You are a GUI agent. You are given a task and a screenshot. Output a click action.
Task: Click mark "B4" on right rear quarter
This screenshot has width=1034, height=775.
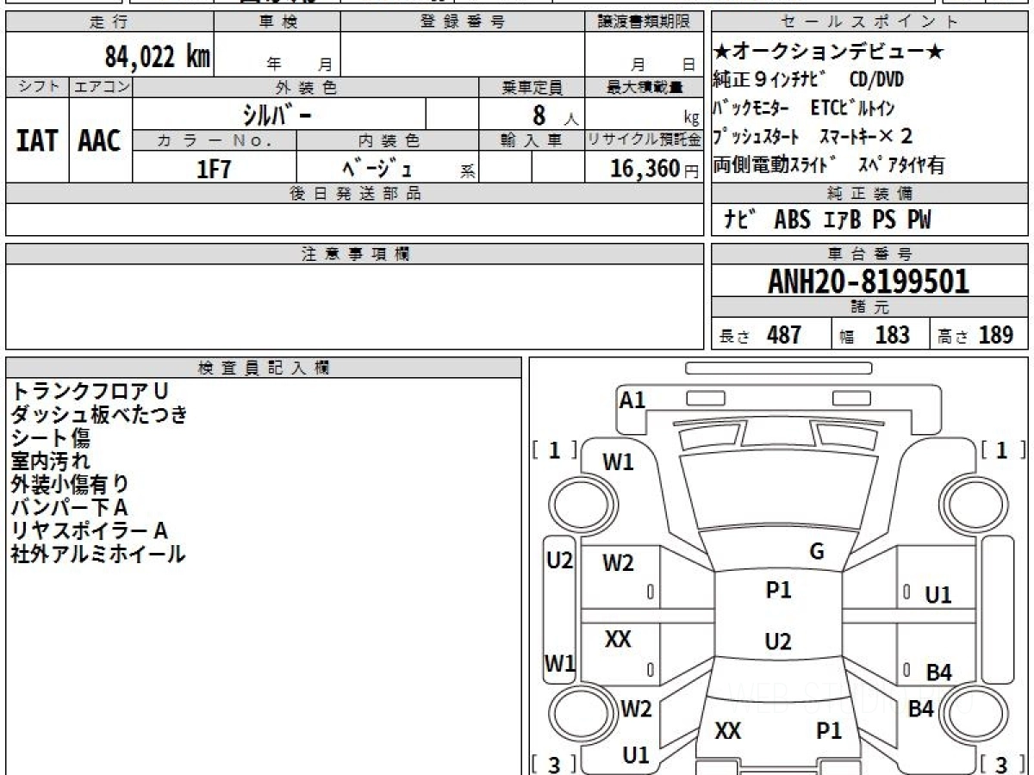pyautogui.click(x=921, y=710)
